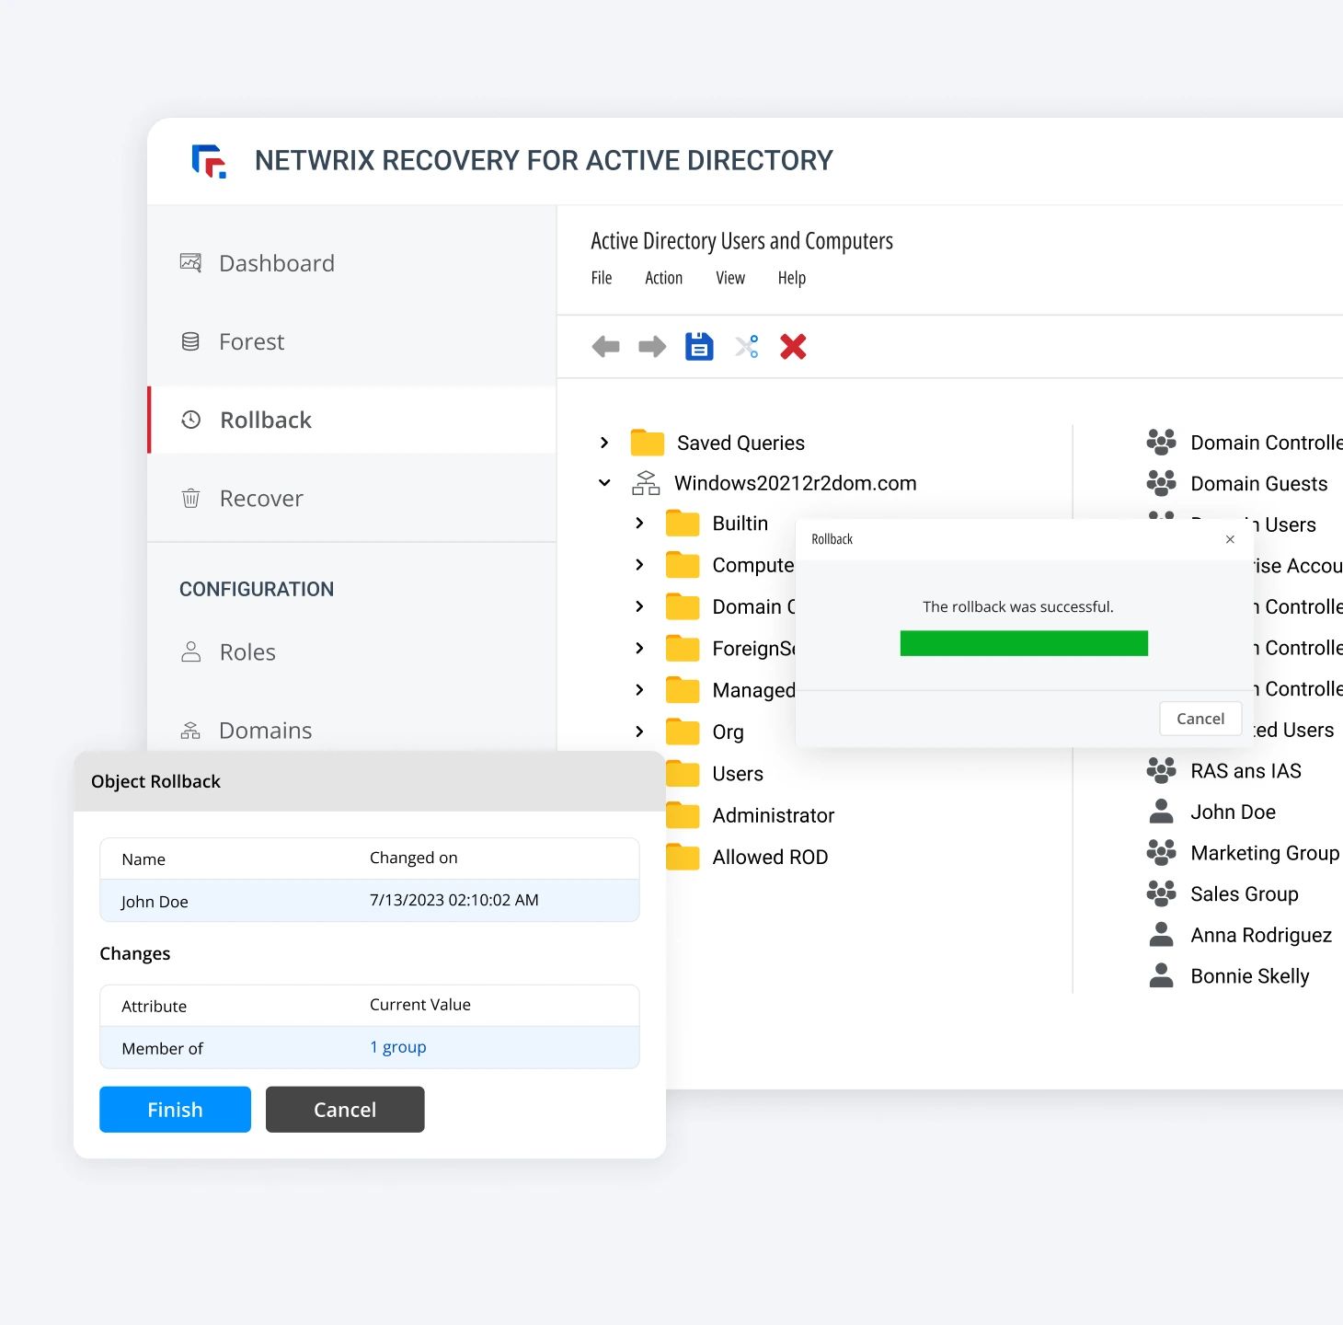1343x1325 pixels.
Task: Click Cancel in the Rollback dialog
Action: (1200, 719)
